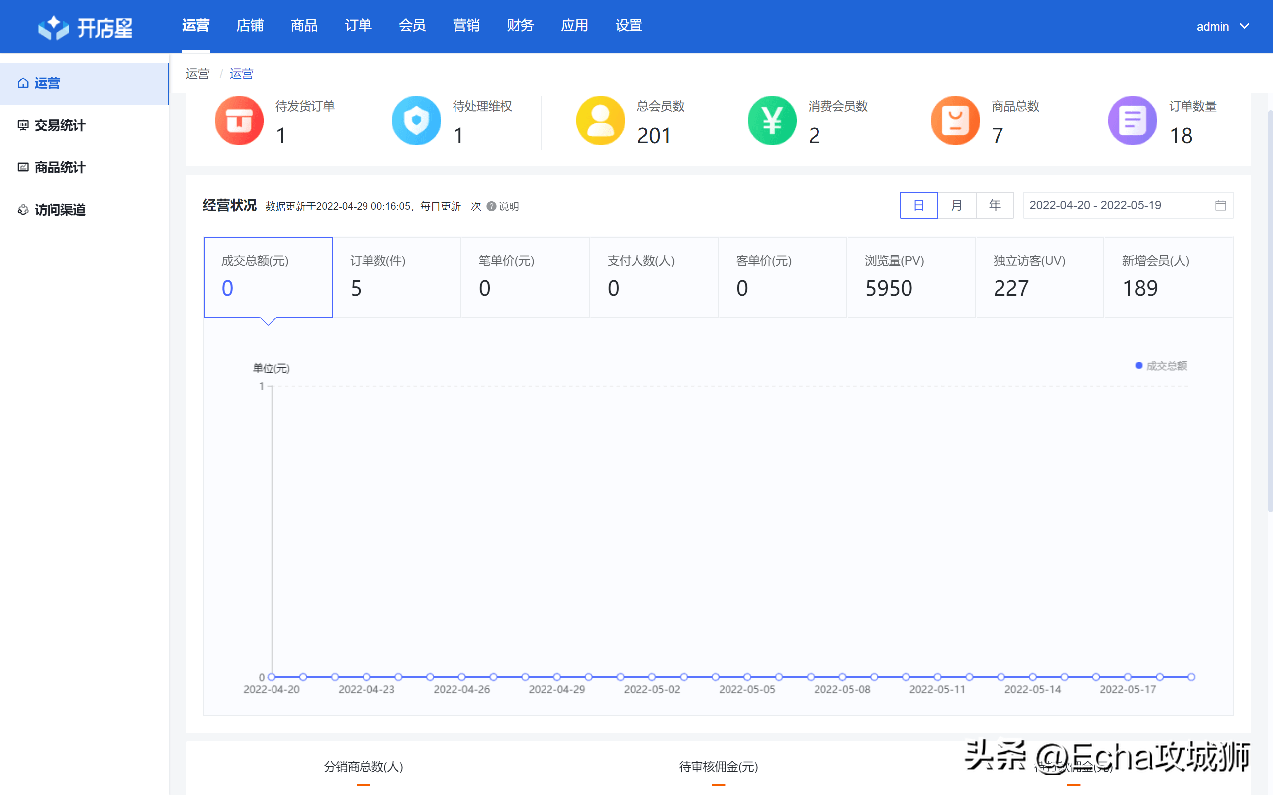Click the 说明 explanation link
The height and width of the screenshot is (795, 1273).
pos(509,206)
